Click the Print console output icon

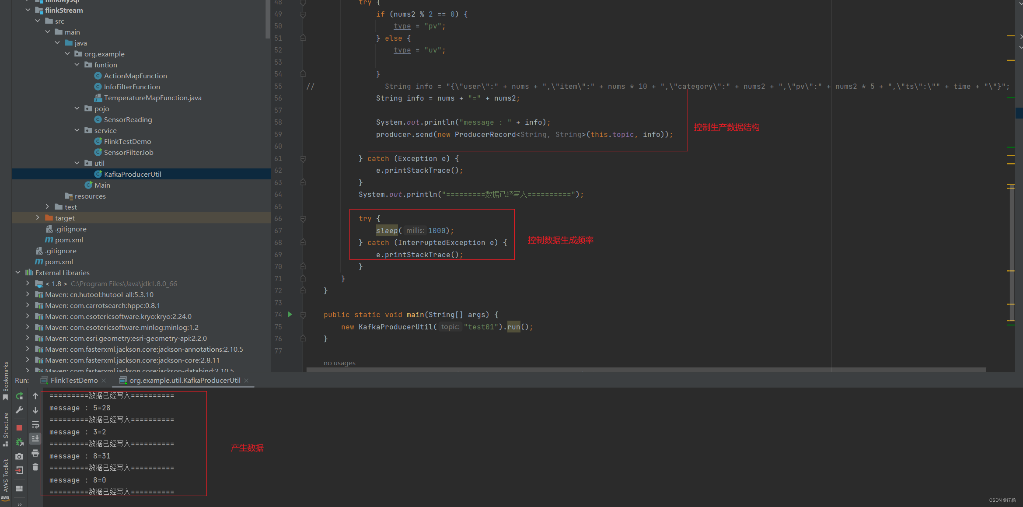(35, 453)
